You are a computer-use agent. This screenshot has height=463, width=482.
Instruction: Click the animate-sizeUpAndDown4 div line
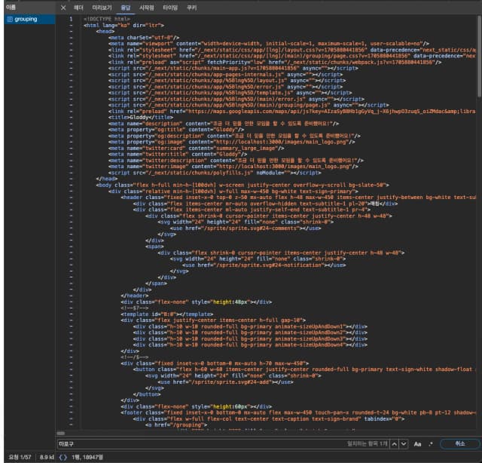[x=250, y=345]
